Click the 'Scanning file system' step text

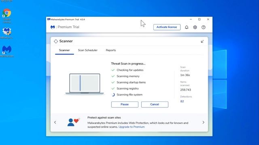click(x=129, y=95)
